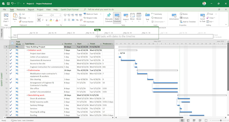Click checkmark indicator for Services row

11,109
